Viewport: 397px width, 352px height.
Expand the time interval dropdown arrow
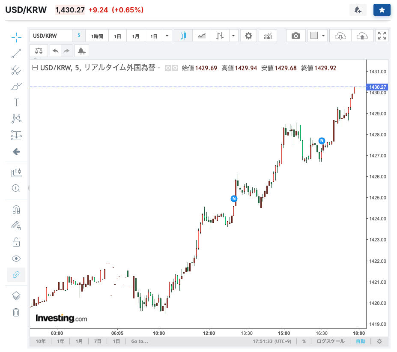point(167,36)
